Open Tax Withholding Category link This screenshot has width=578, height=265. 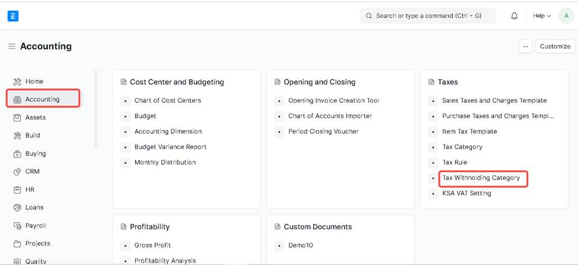click(x=481, y=178)
